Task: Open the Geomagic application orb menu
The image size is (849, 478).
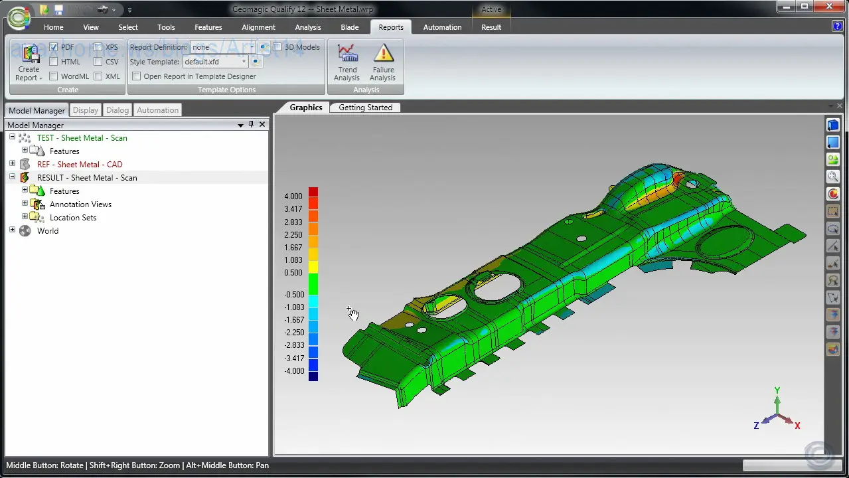Action: (x=19, y=17)
